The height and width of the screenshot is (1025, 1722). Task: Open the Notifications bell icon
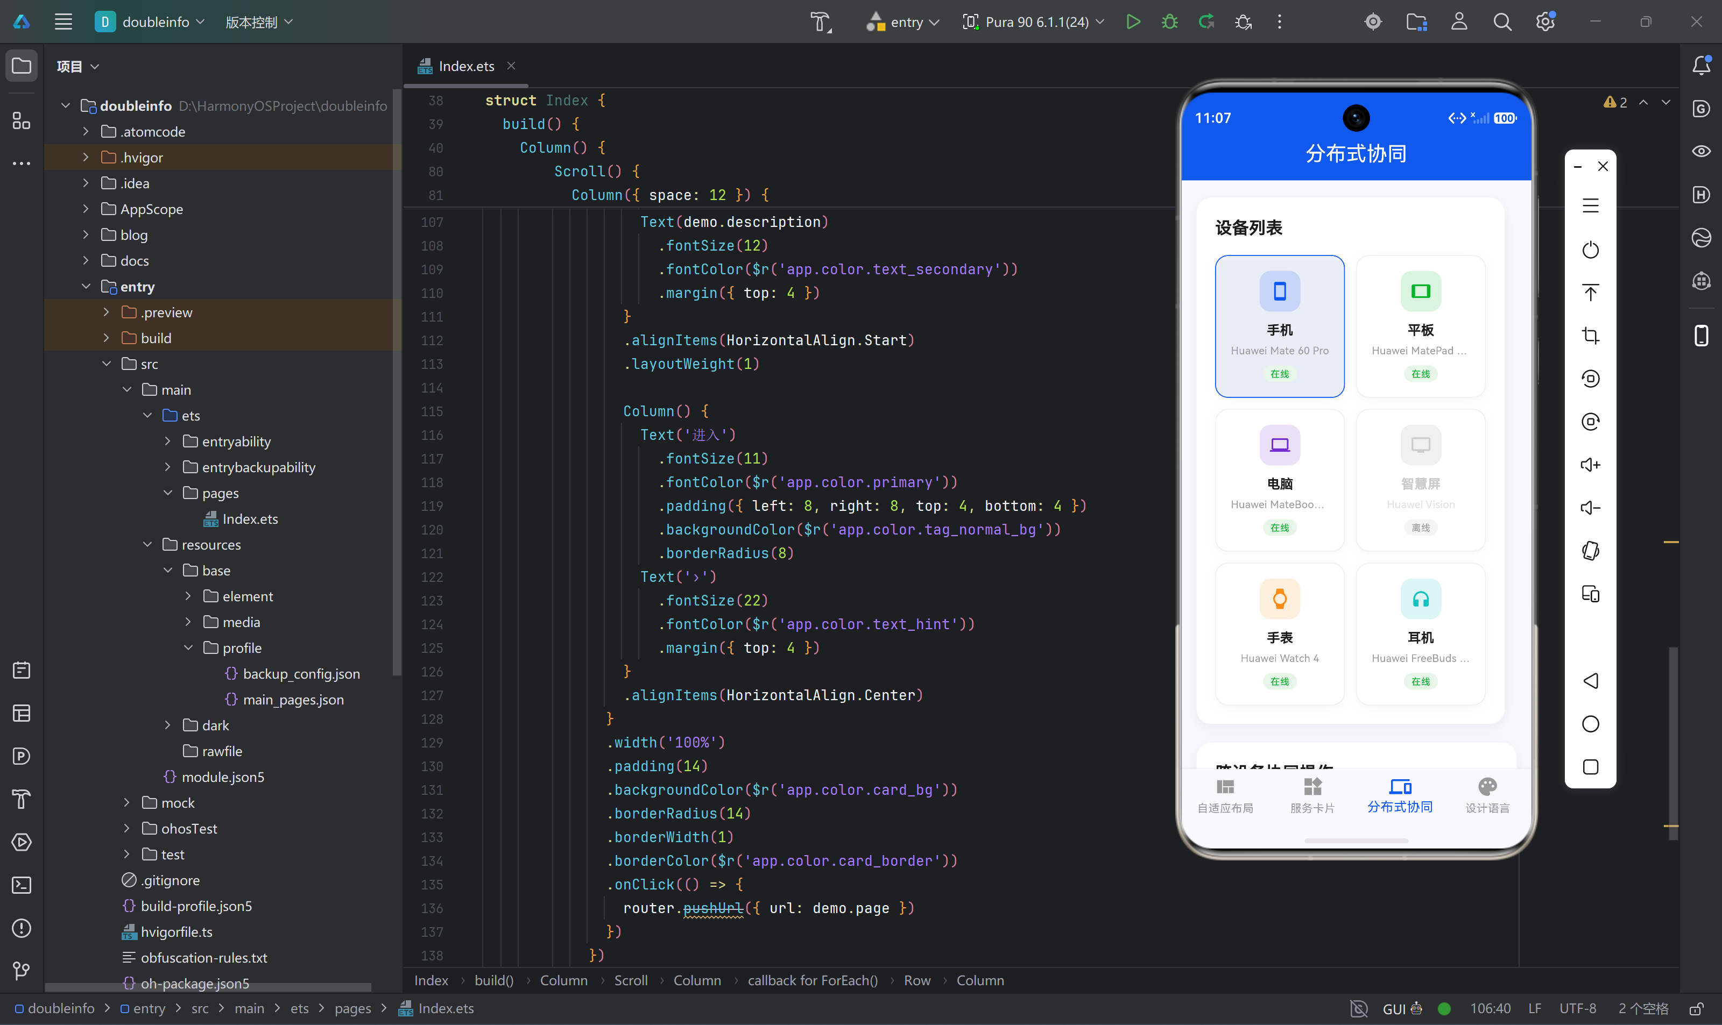(x=1700, y=65)
